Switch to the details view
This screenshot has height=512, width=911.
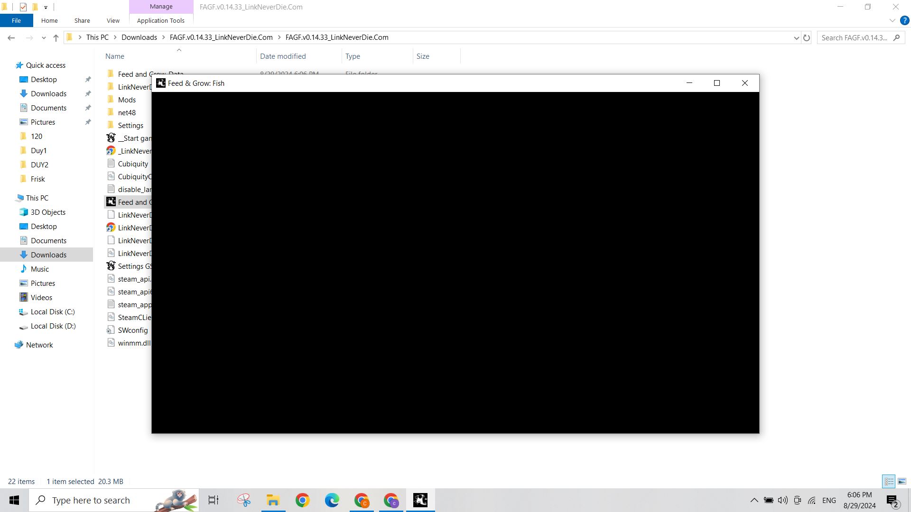point(889,481)
